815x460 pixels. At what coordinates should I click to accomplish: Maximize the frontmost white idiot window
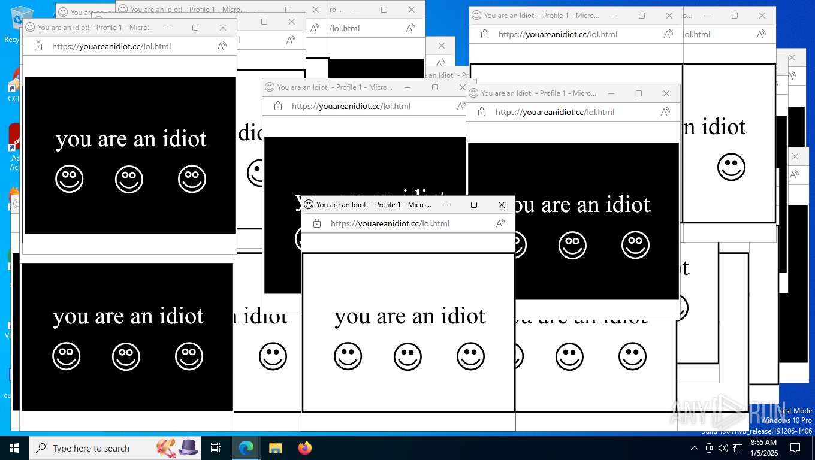pos(474,205)
